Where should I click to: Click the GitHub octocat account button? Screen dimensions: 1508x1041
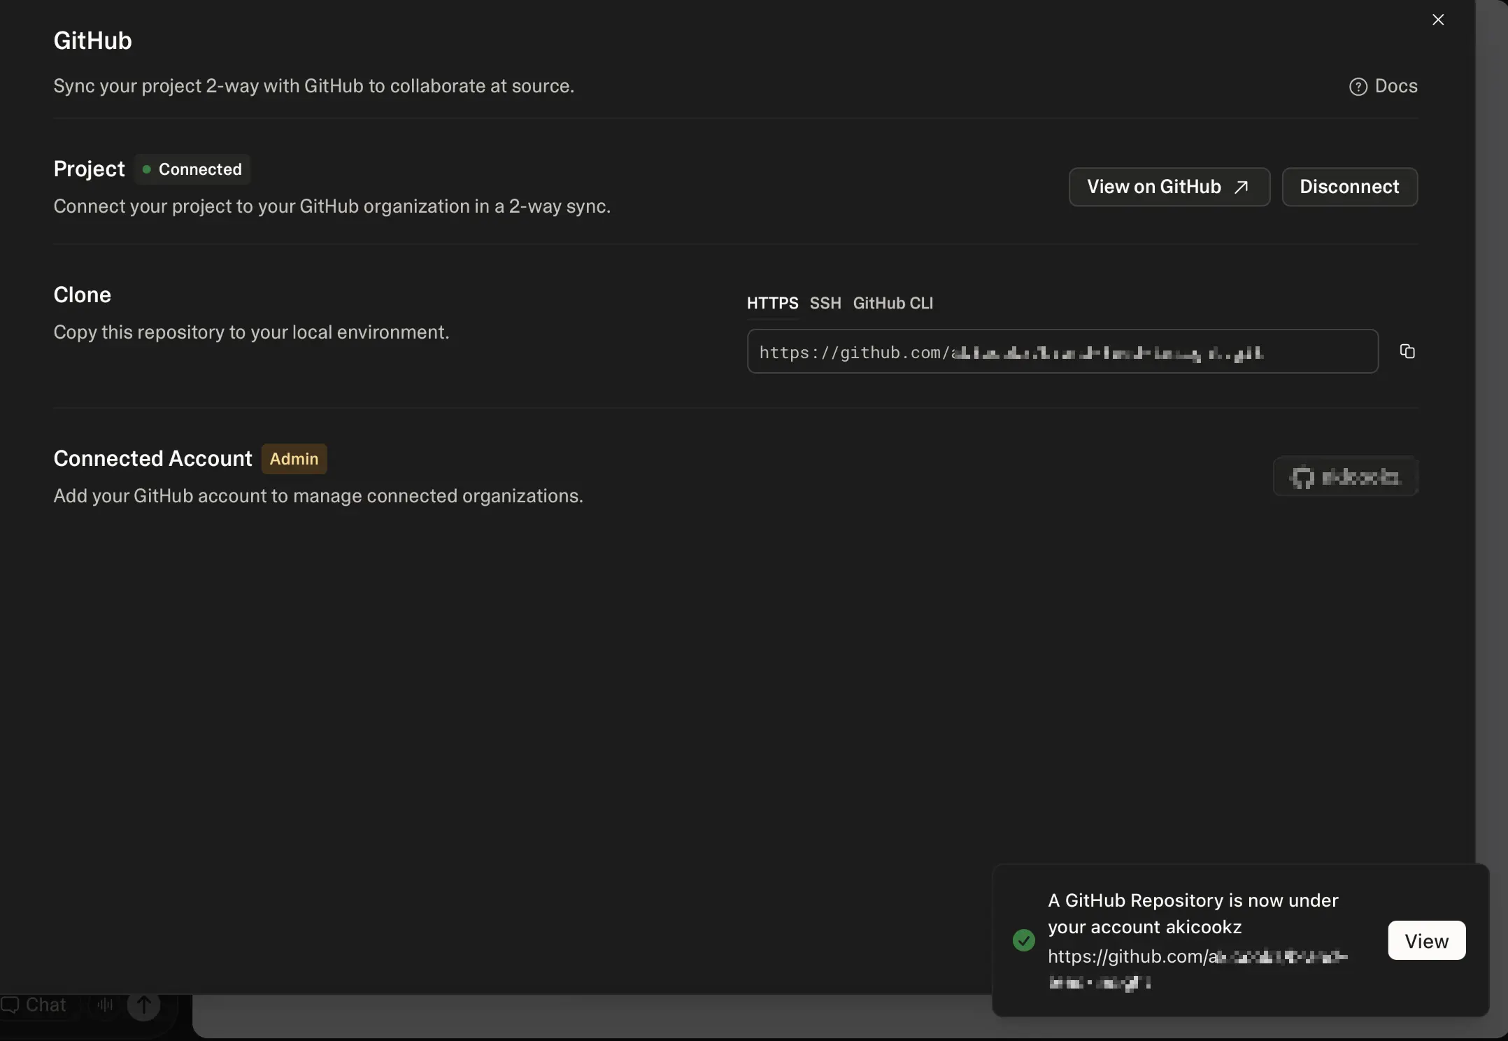tap(1345, 476)
